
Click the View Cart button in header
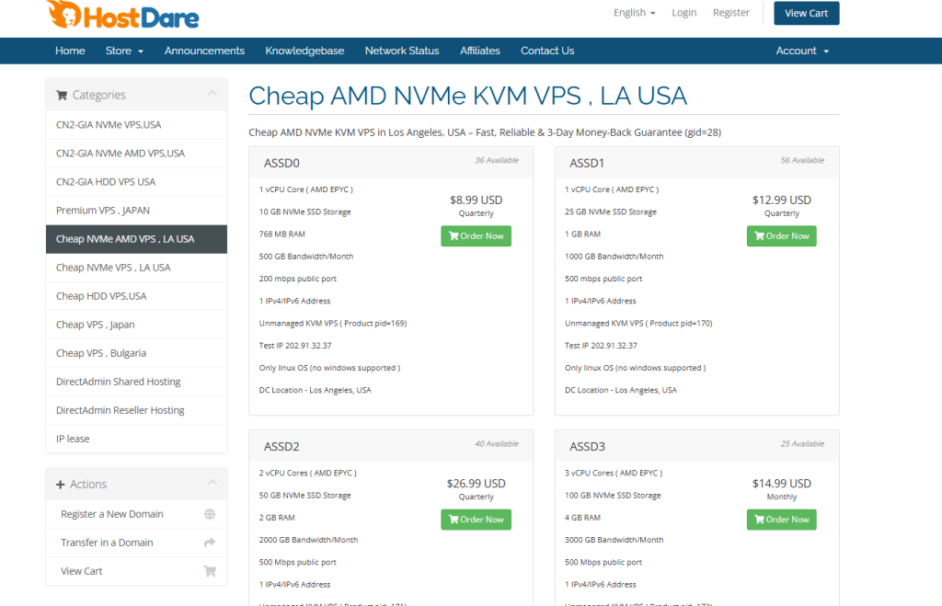(806, 13)
